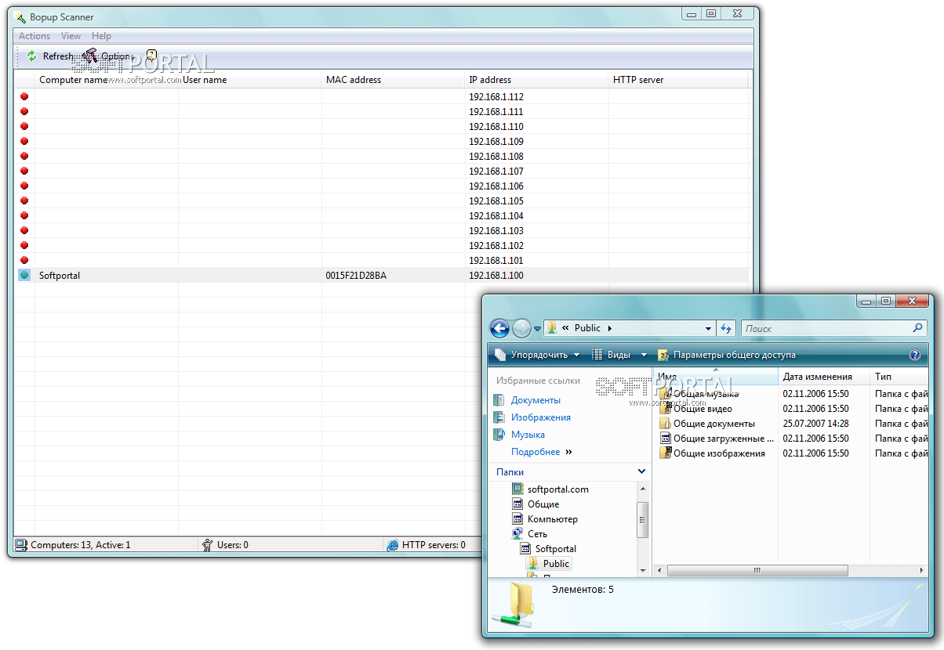Click the refresh button beside address bar
This screenshot has width=944, height=650.
click(726, 329)
